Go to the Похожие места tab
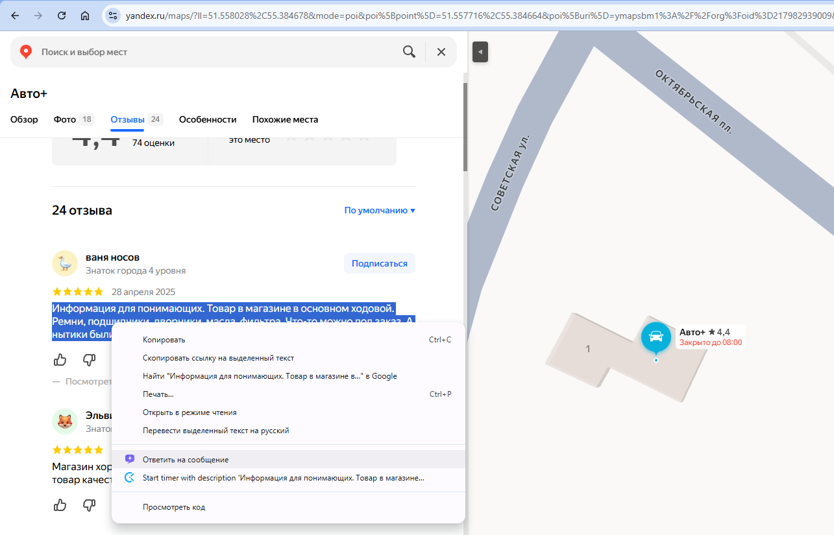The image size is (834, 535). (x=285, y=119)
